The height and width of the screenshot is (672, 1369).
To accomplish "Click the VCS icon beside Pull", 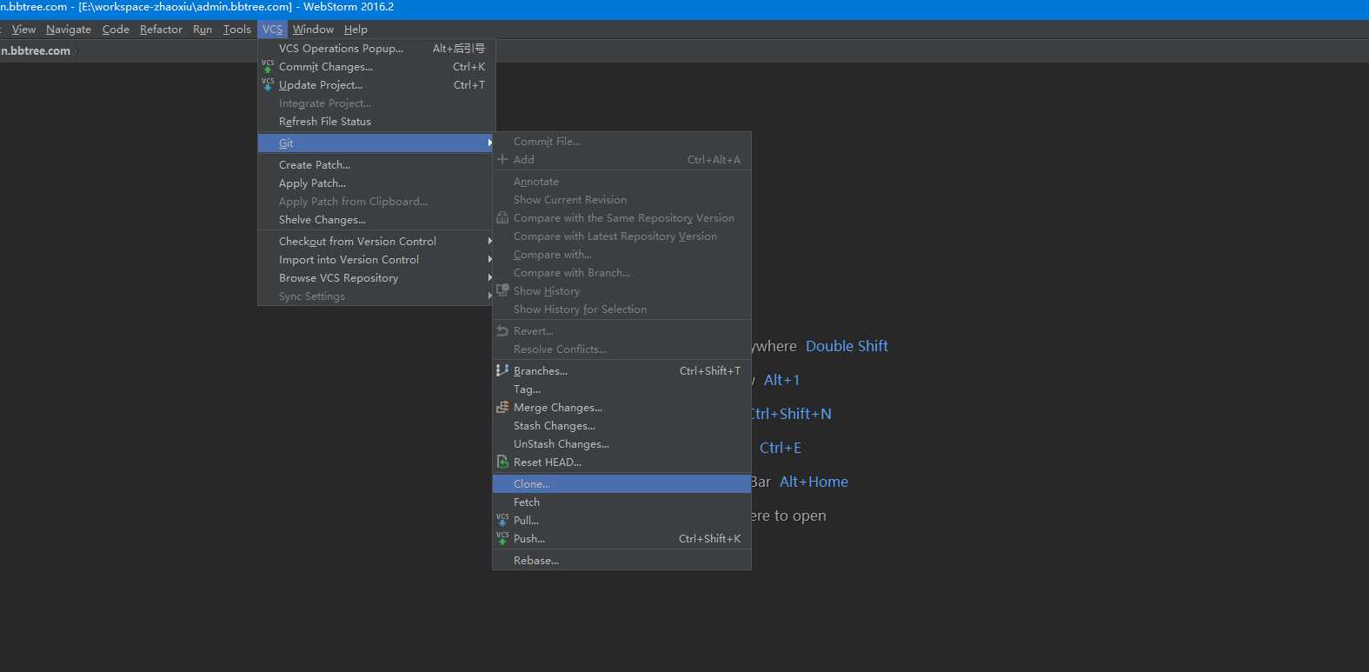I will [502, 520].
